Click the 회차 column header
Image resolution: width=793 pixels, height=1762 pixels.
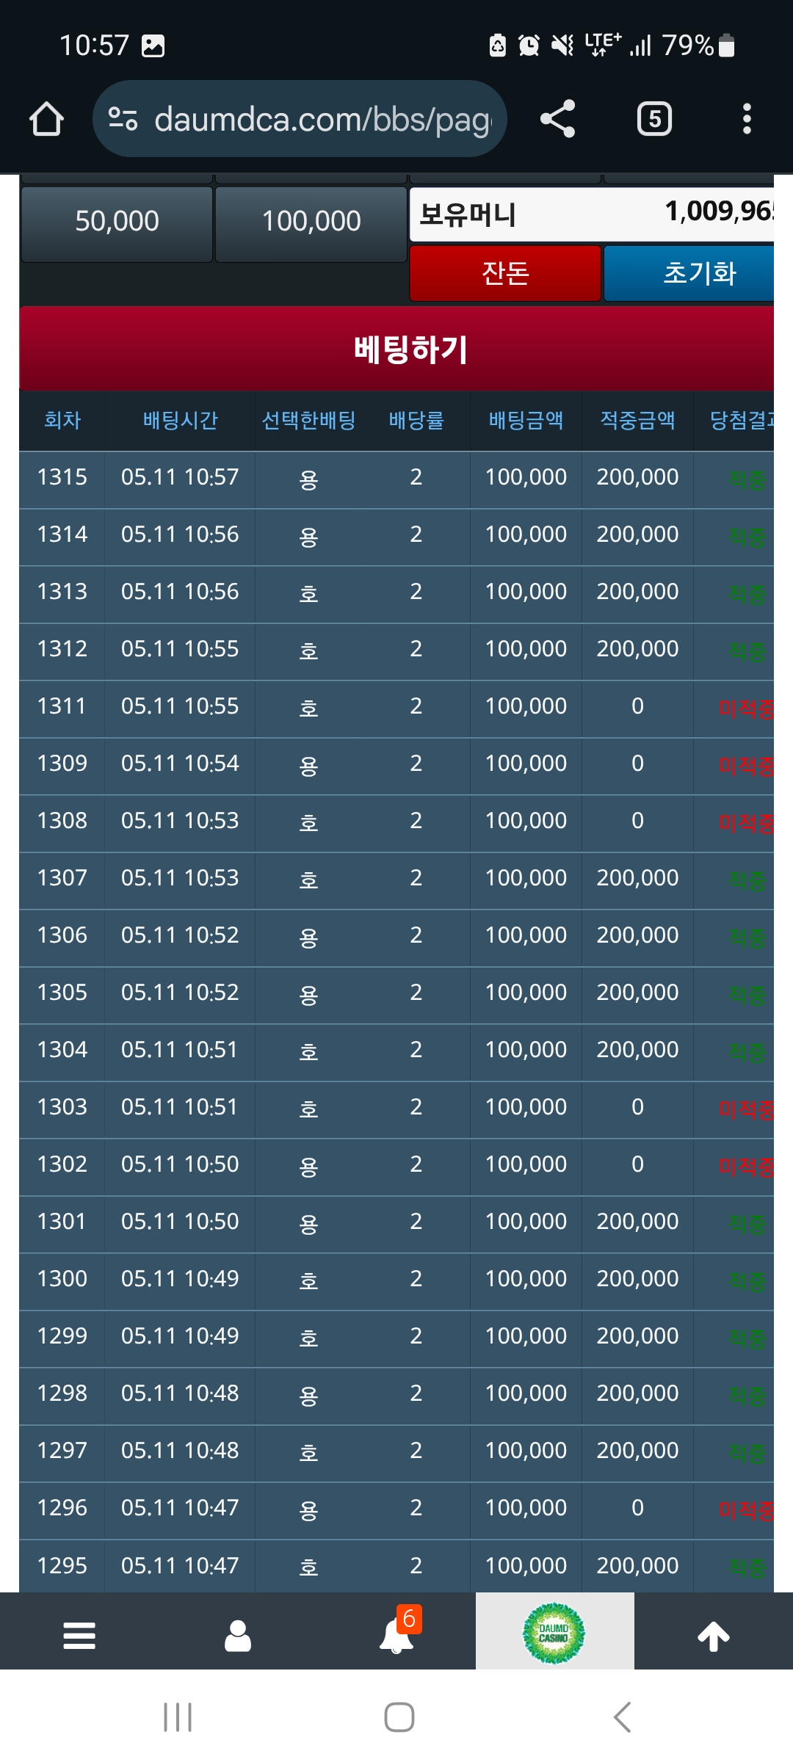[x=62, y=421]
